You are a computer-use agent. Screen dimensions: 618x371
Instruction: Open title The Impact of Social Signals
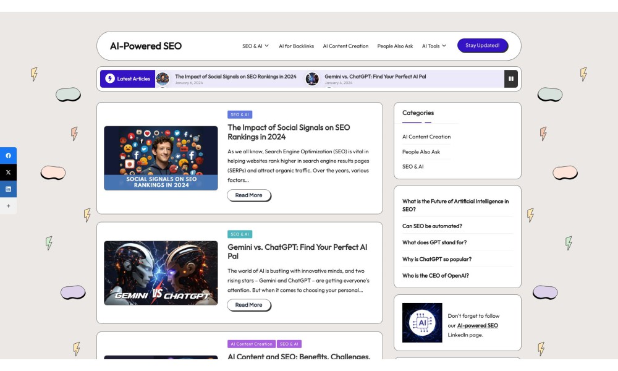pyautogui.click(x=289, y=132)
